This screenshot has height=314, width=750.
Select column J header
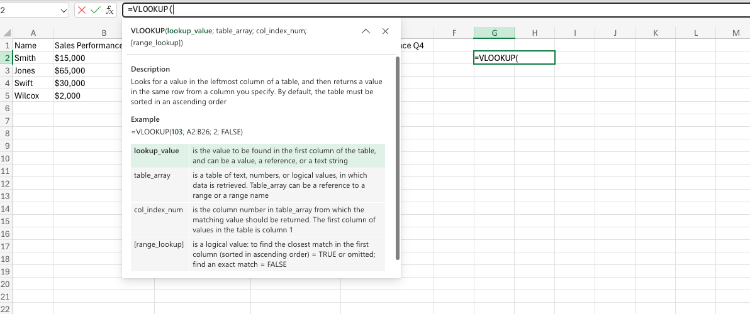click(x=615, y=33)
